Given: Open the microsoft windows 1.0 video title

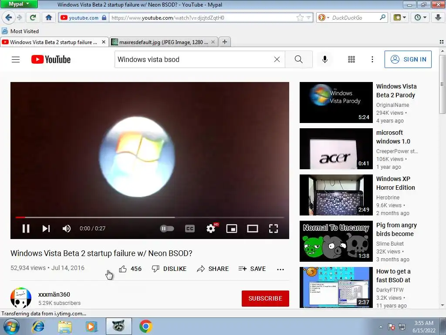Looking at the screenshot, I should pos(393,137).
